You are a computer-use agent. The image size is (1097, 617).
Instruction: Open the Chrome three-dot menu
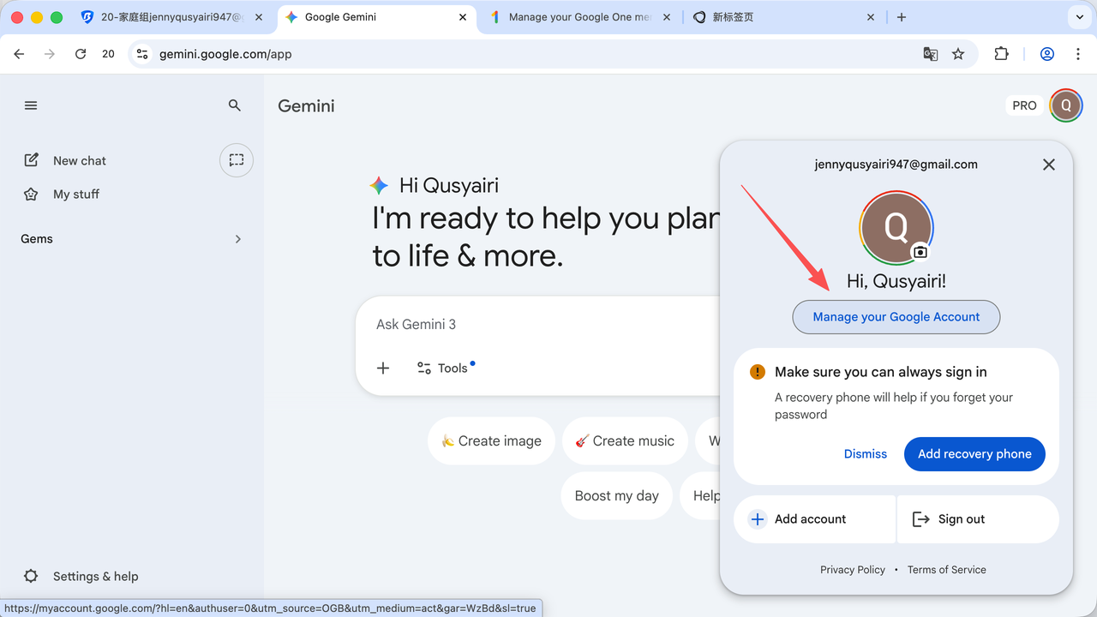(x=1077, y=54)
